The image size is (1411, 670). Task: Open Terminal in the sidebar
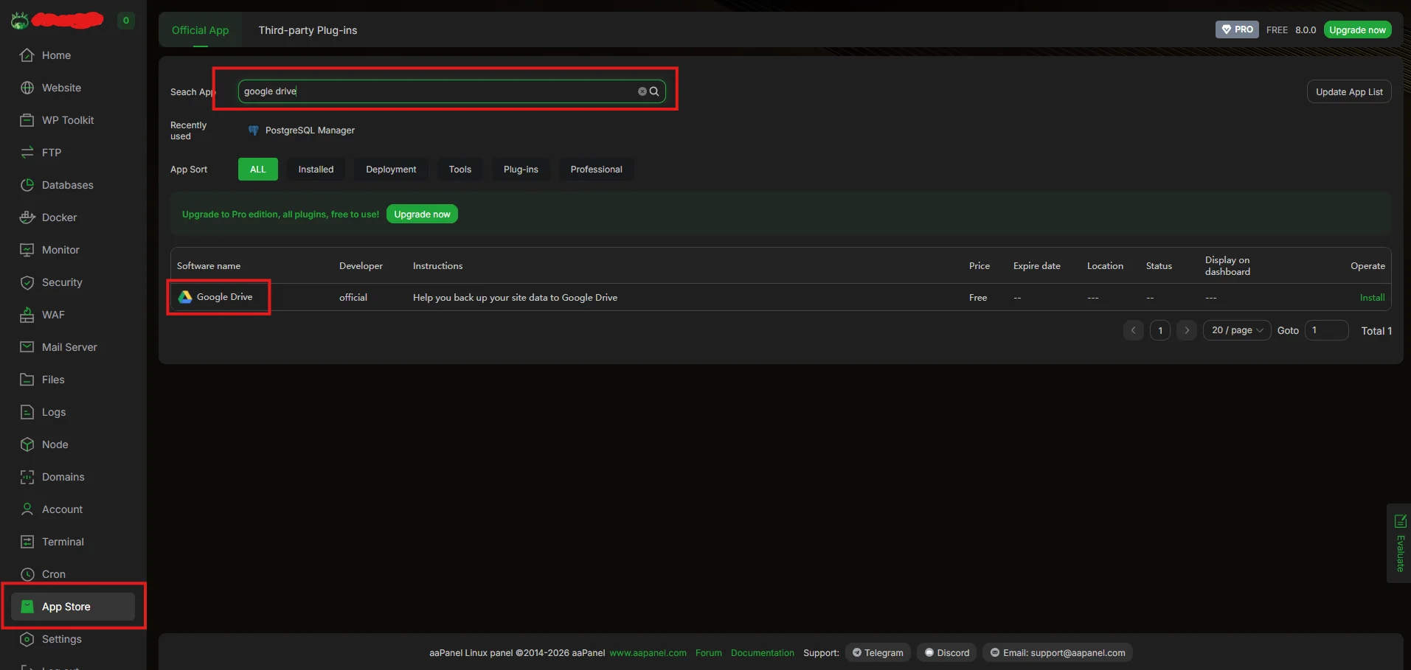click(x=63, y=542)
